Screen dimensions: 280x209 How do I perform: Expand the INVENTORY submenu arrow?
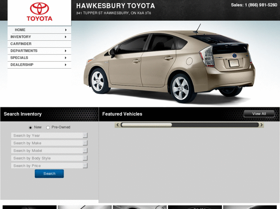[66, 37]
